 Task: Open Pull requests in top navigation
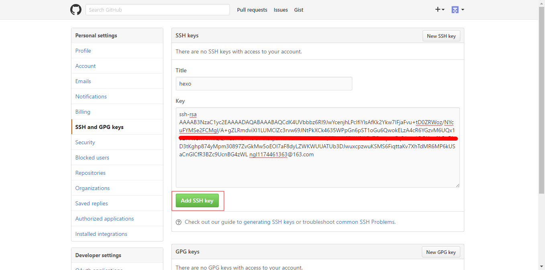tap(252, 10)
